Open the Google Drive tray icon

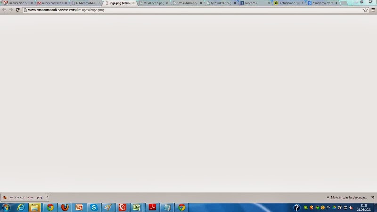(334, 207)
